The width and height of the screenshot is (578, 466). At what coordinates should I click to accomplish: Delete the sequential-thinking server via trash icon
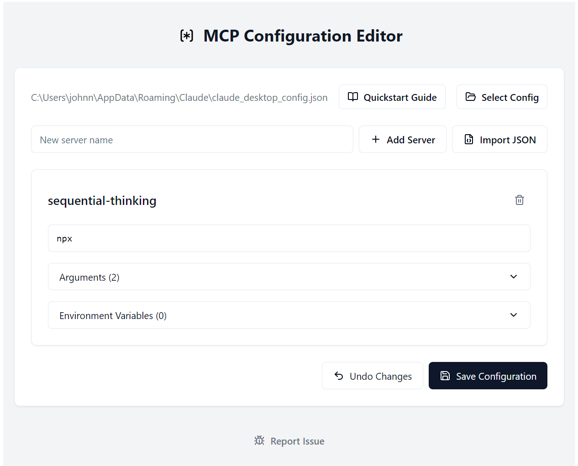tap(519, 200)
